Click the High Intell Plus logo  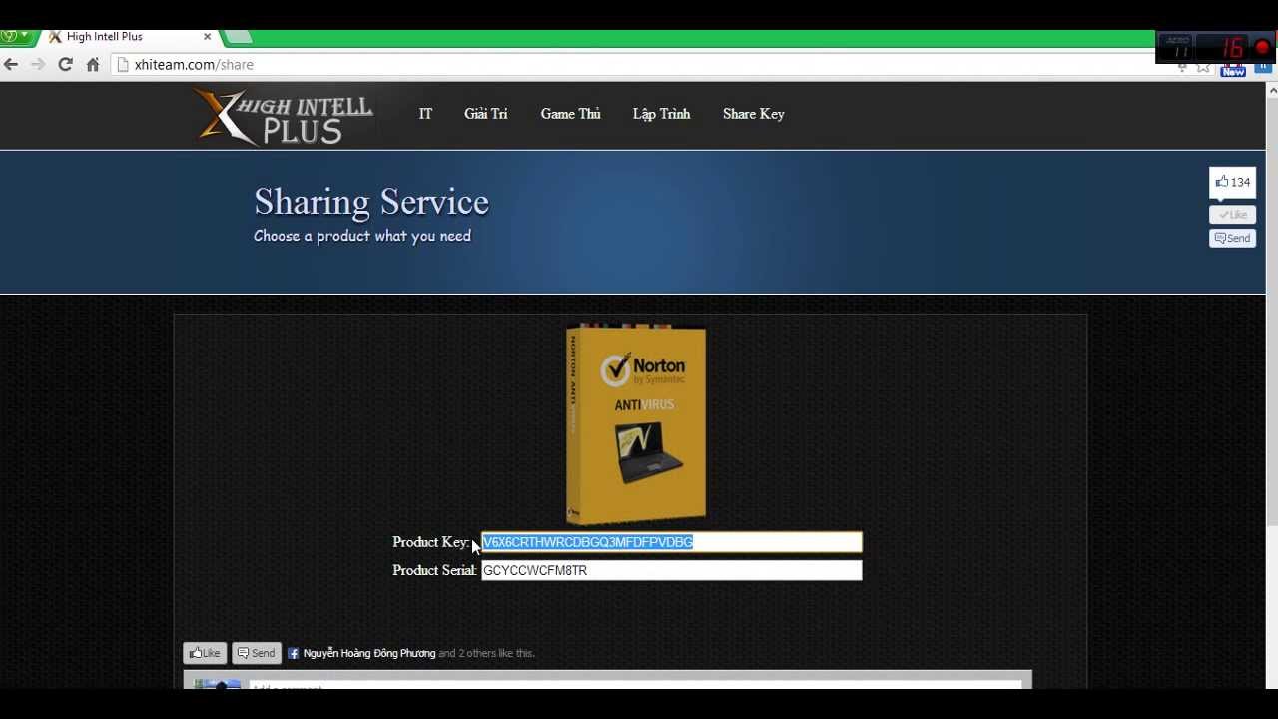coord(284,115)
